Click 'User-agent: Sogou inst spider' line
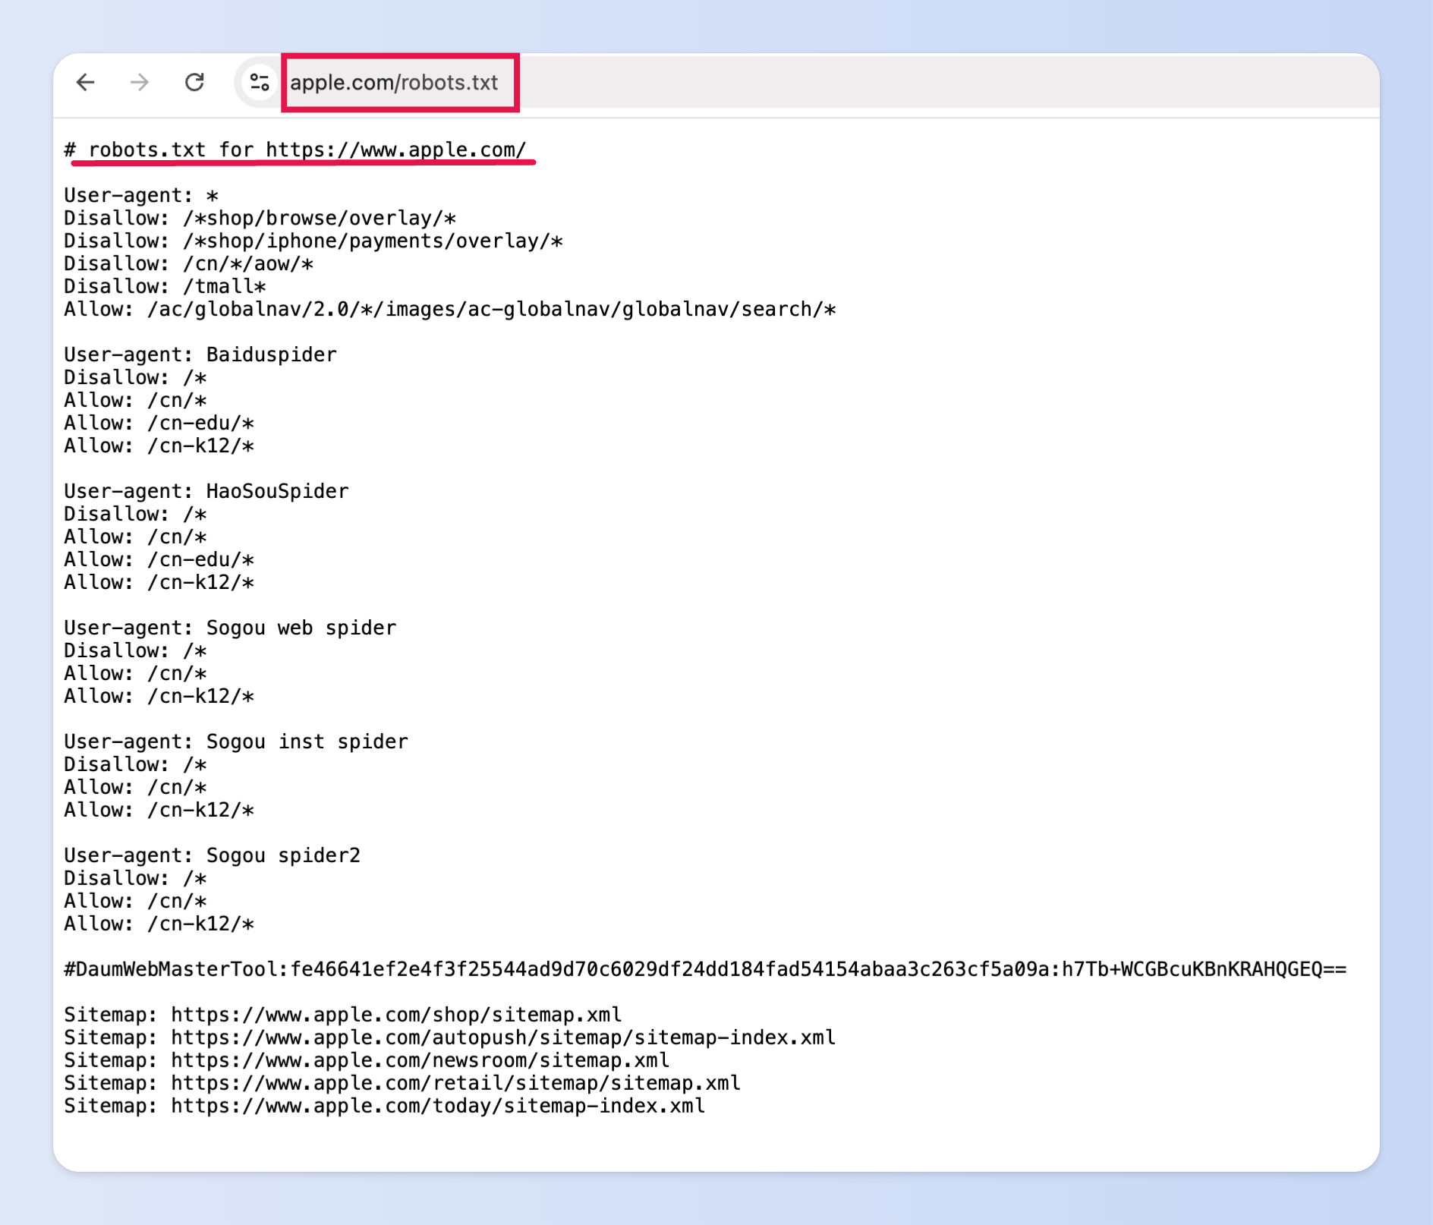Screen dimensions: 1433x1225 pyautogui.click(x=236, y=742)
